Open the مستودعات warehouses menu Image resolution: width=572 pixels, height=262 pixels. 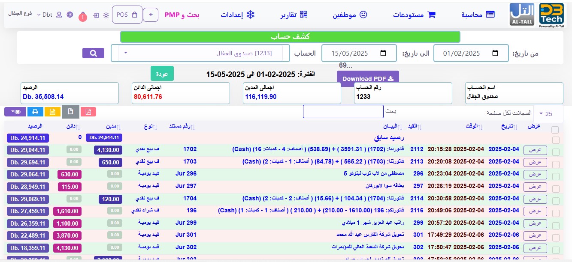(x=414, y=15)
